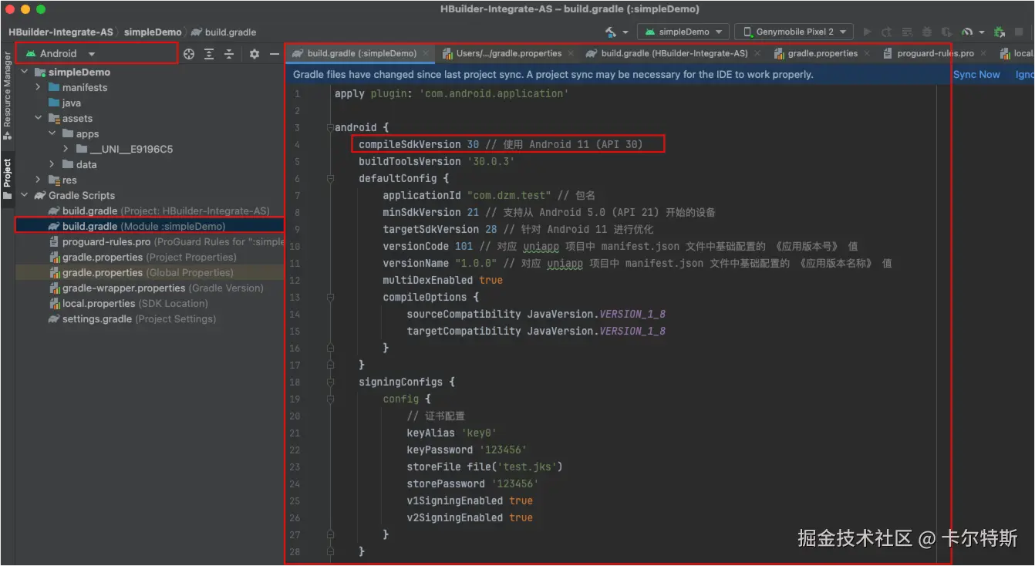Open the build hammer dropdown arrow
The image size is (1035, 566).
[625, 32]
